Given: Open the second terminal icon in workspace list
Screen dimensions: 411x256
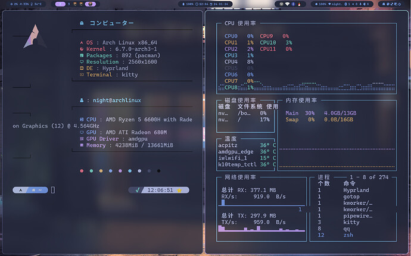Looking at the screenshot, I should tap(81, 4).
